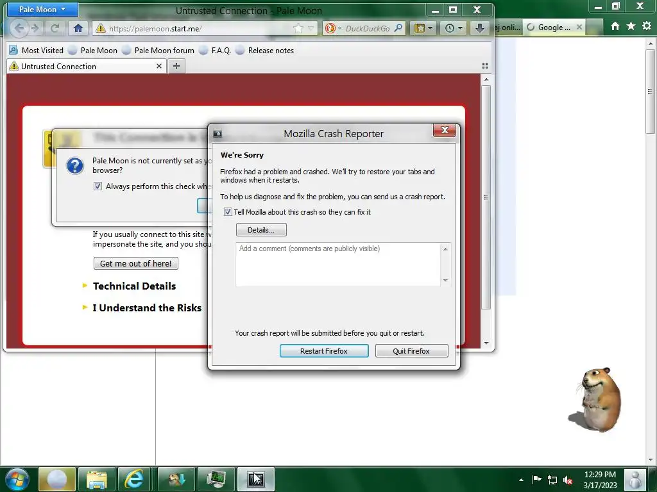
Task: Open background browser favorites star
Action: [x=631, y=26]
